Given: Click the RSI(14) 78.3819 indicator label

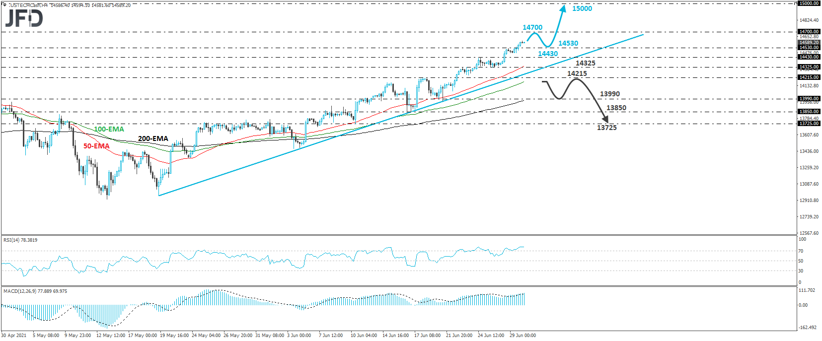Looking at the screenshot, I should 20,240.
